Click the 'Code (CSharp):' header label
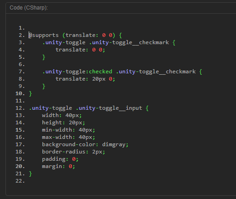 pos(29,8)
